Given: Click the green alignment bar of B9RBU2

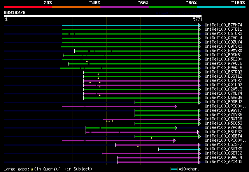Looking at the screenshot, I should [x=167, y=102].
